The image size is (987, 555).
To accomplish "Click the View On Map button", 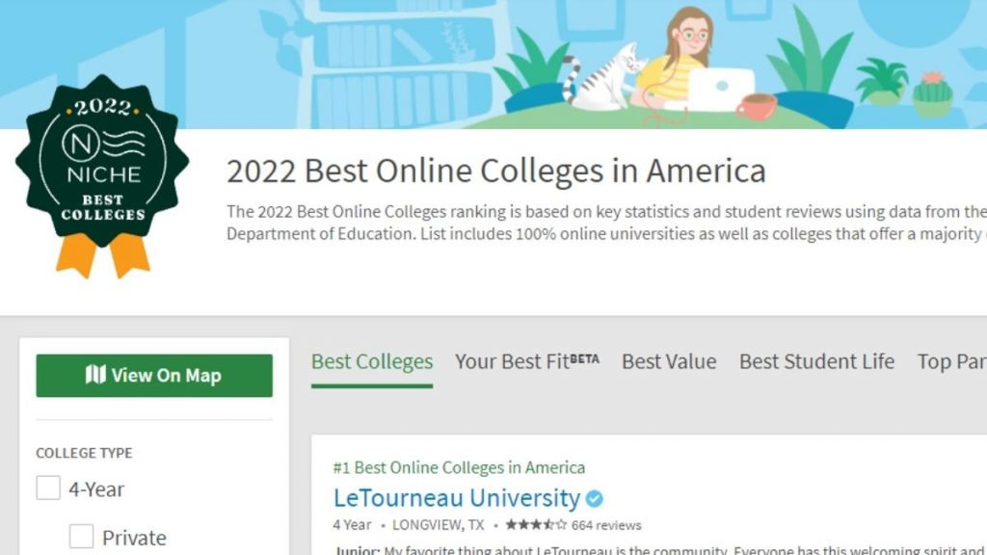I will point(154,376).
